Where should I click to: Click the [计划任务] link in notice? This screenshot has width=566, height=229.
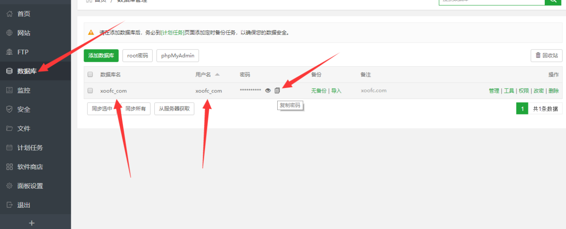click(173, 32)
